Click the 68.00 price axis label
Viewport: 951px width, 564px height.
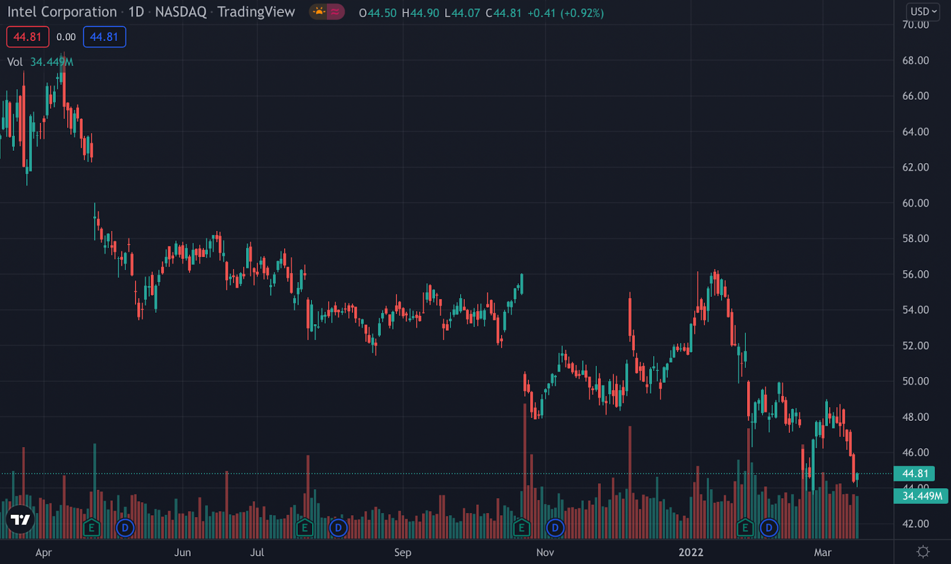(x=915, y=61)
